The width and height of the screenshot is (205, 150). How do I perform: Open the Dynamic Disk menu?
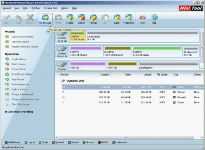50,8
